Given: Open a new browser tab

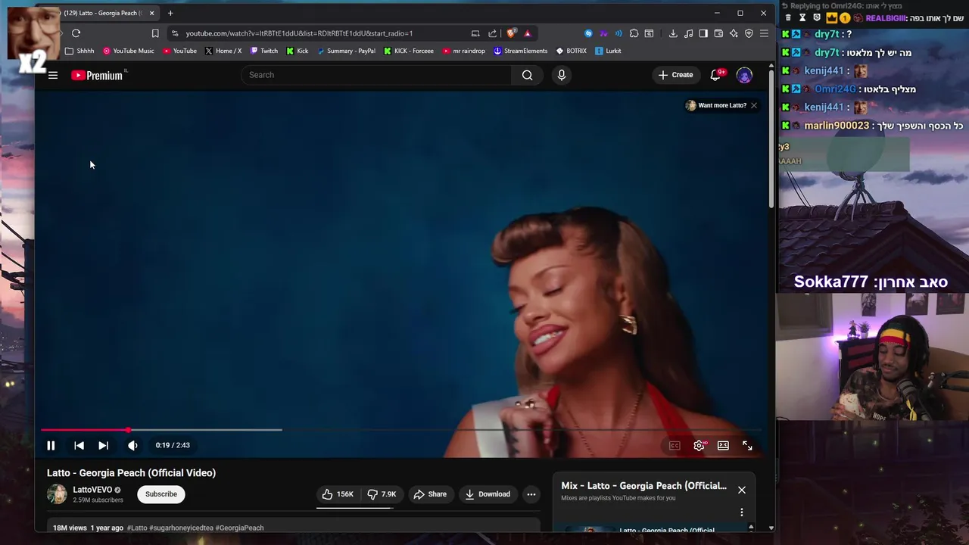Looking at the screenshot, I should coord(170,13).
